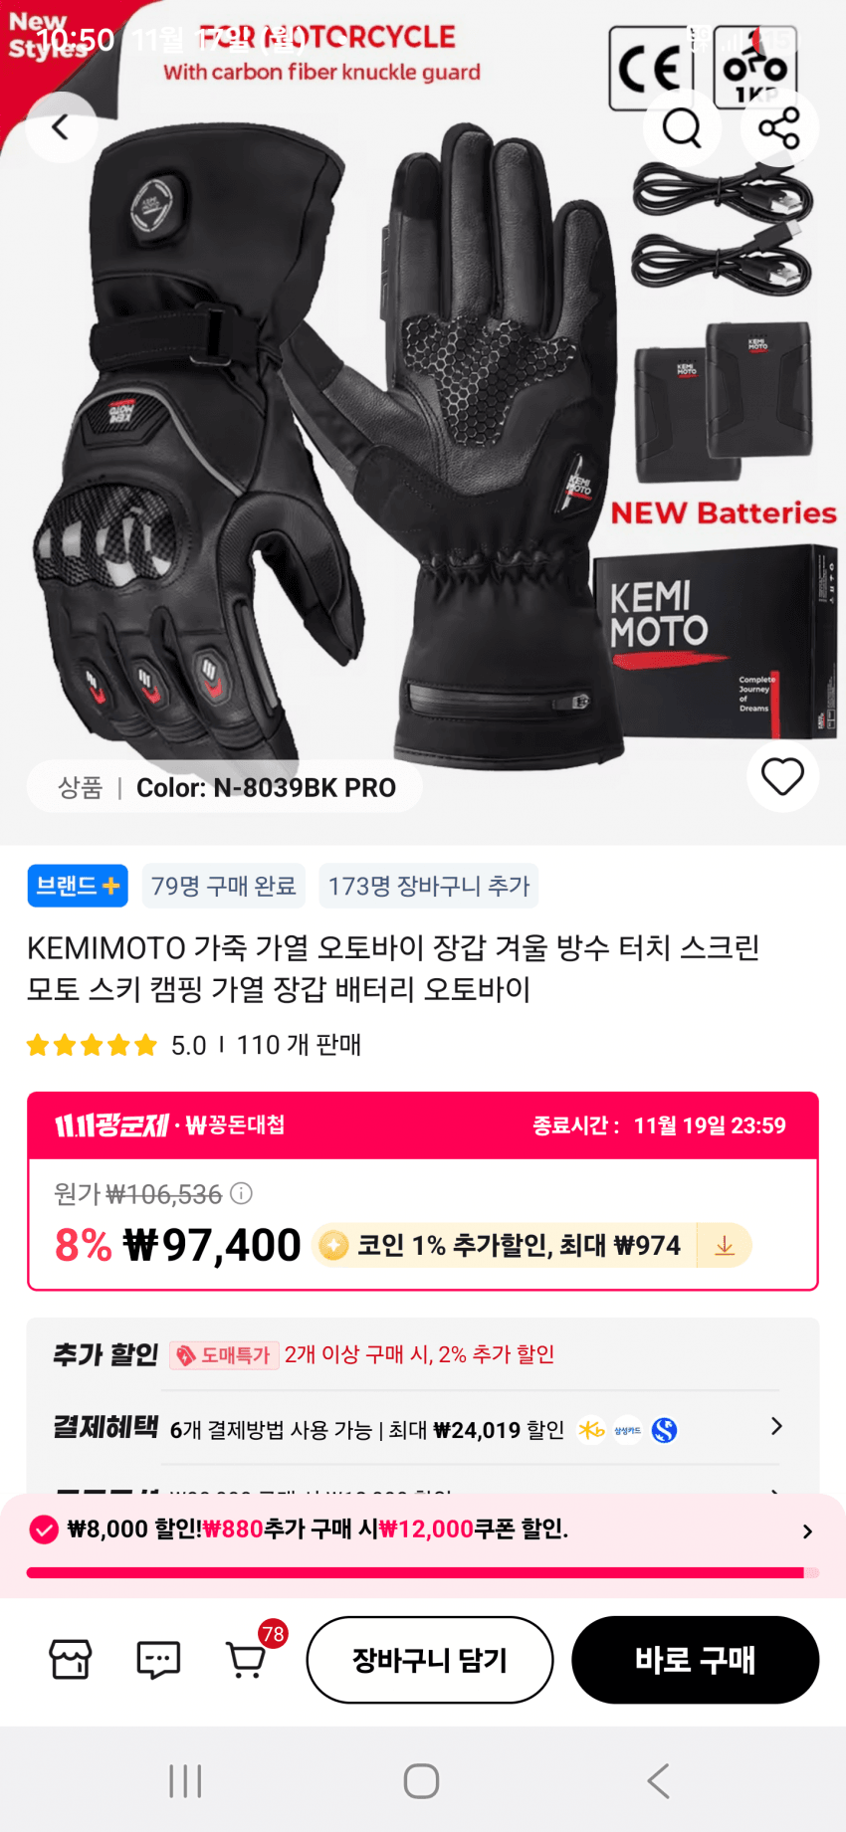Add item to wishlist heart icon
846x1832 pixels.
point(782,776)
